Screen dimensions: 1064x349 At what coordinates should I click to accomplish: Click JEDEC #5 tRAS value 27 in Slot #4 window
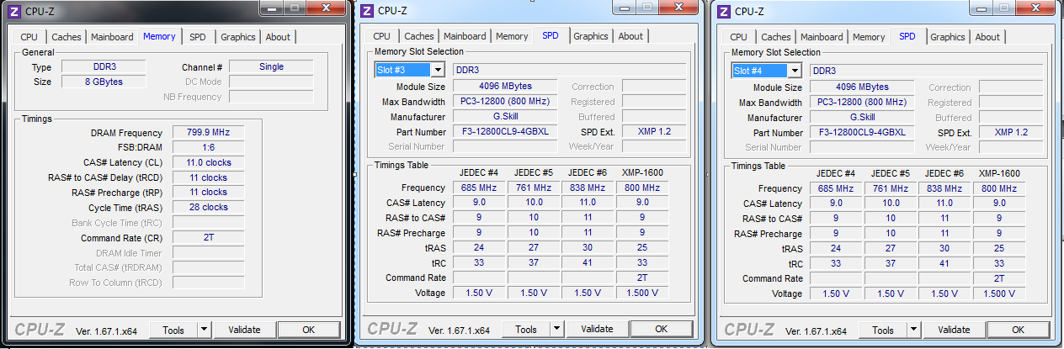pyautogui.click(x=891, y=249)
